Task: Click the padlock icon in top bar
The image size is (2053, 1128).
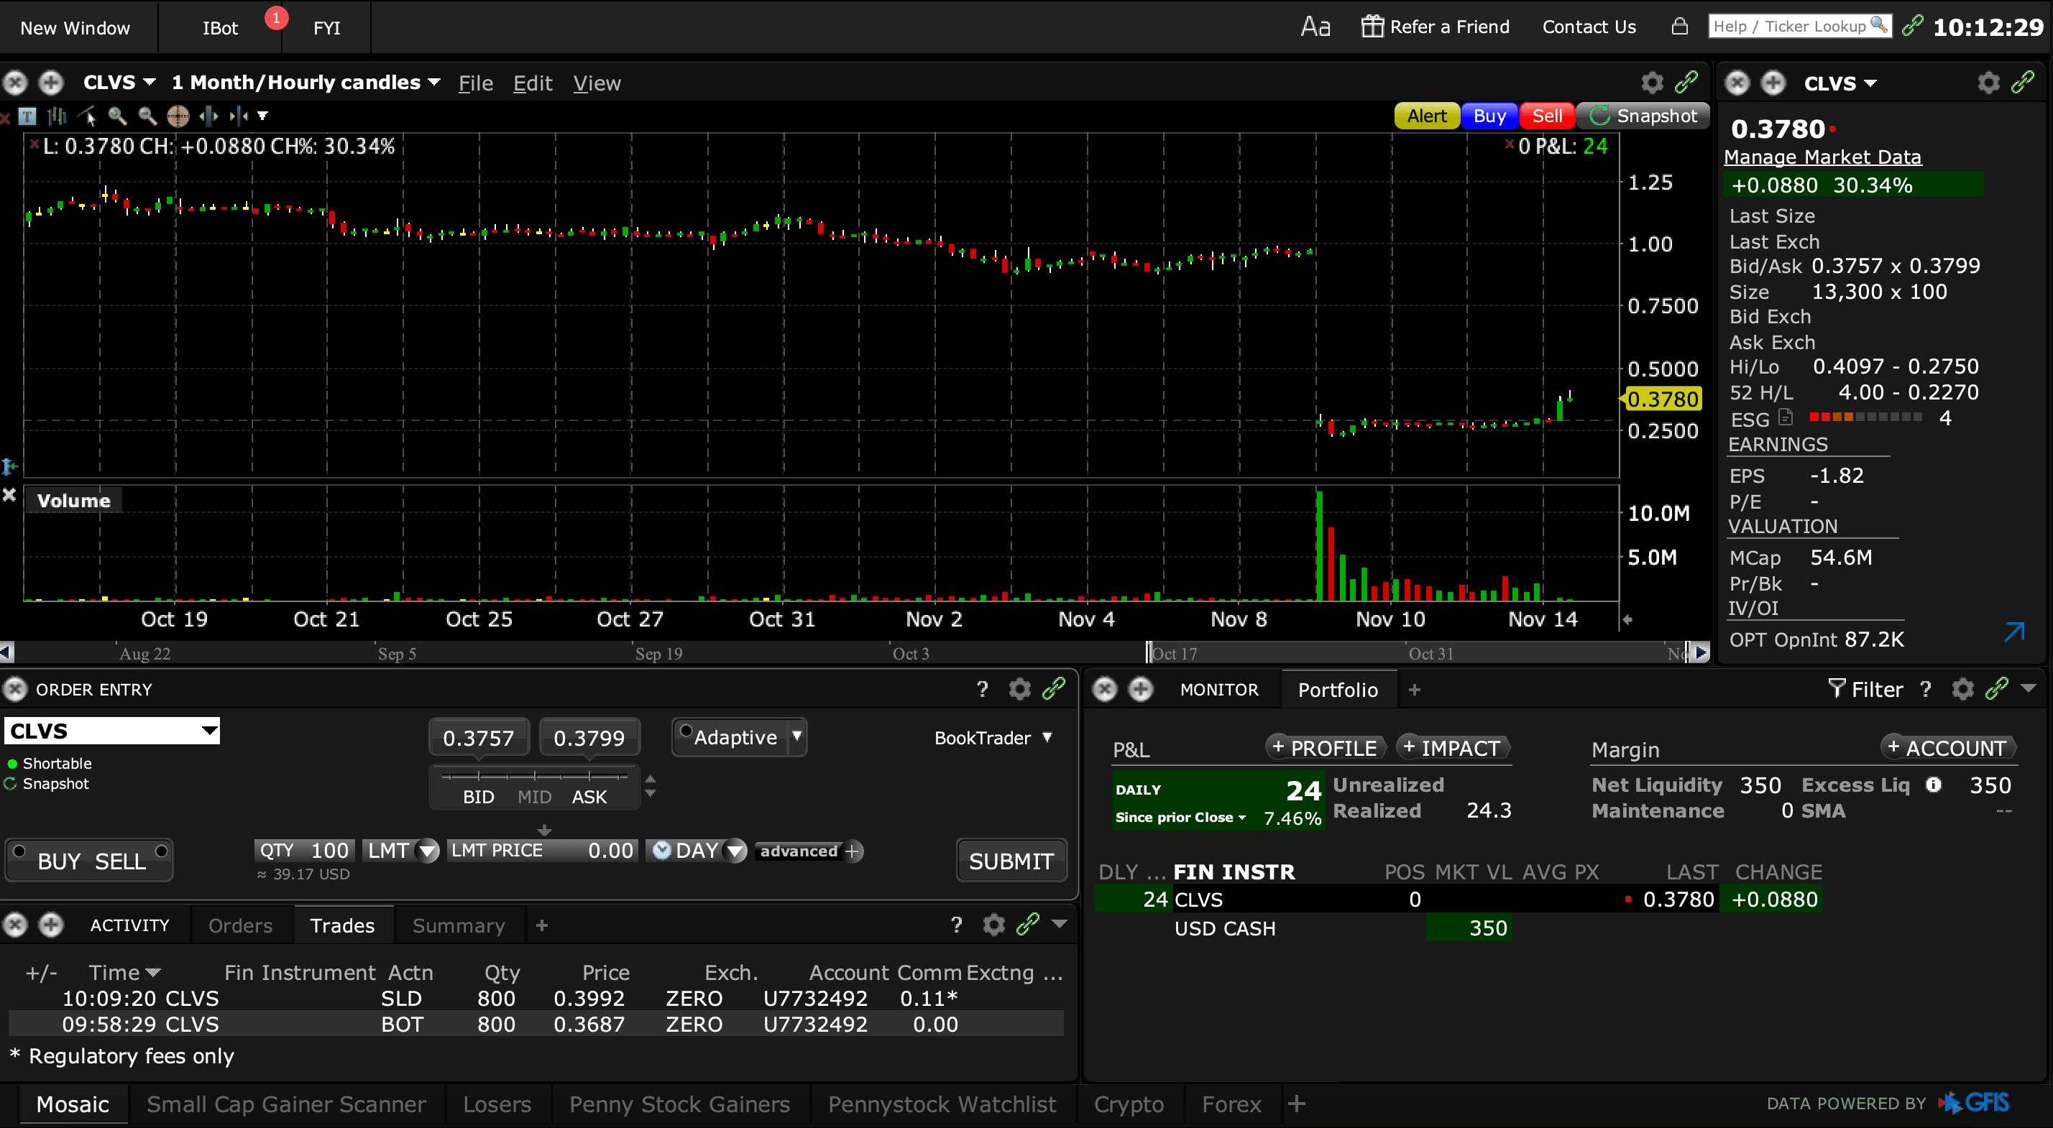Action: point(1679,27)
